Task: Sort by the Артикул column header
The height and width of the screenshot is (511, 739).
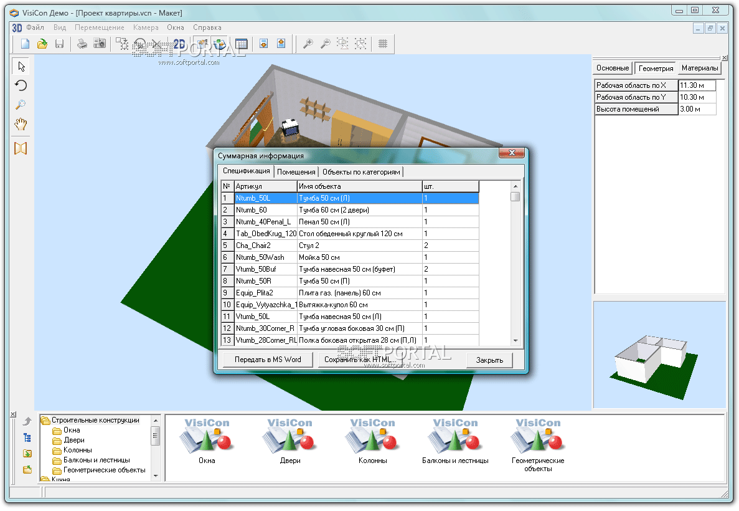Action: pos(265,186)
